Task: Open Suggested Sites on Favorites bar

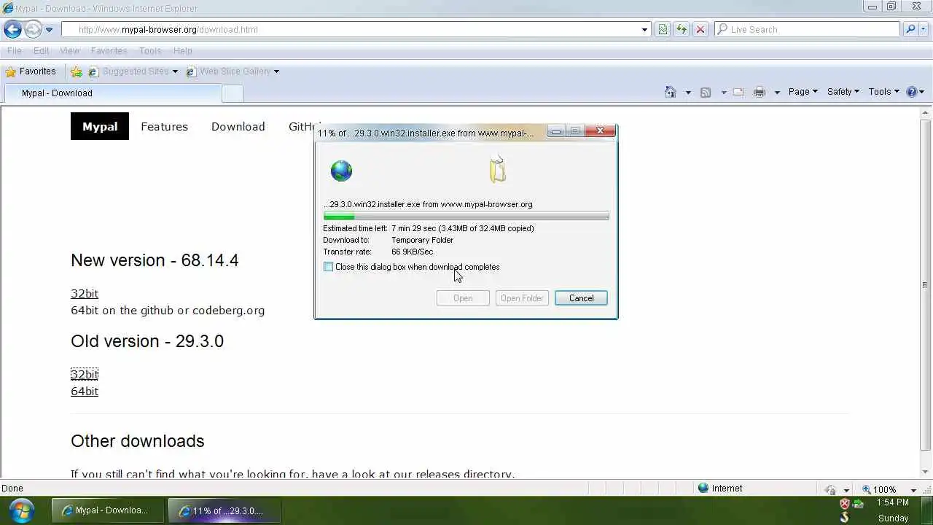Action: (133, 71)
